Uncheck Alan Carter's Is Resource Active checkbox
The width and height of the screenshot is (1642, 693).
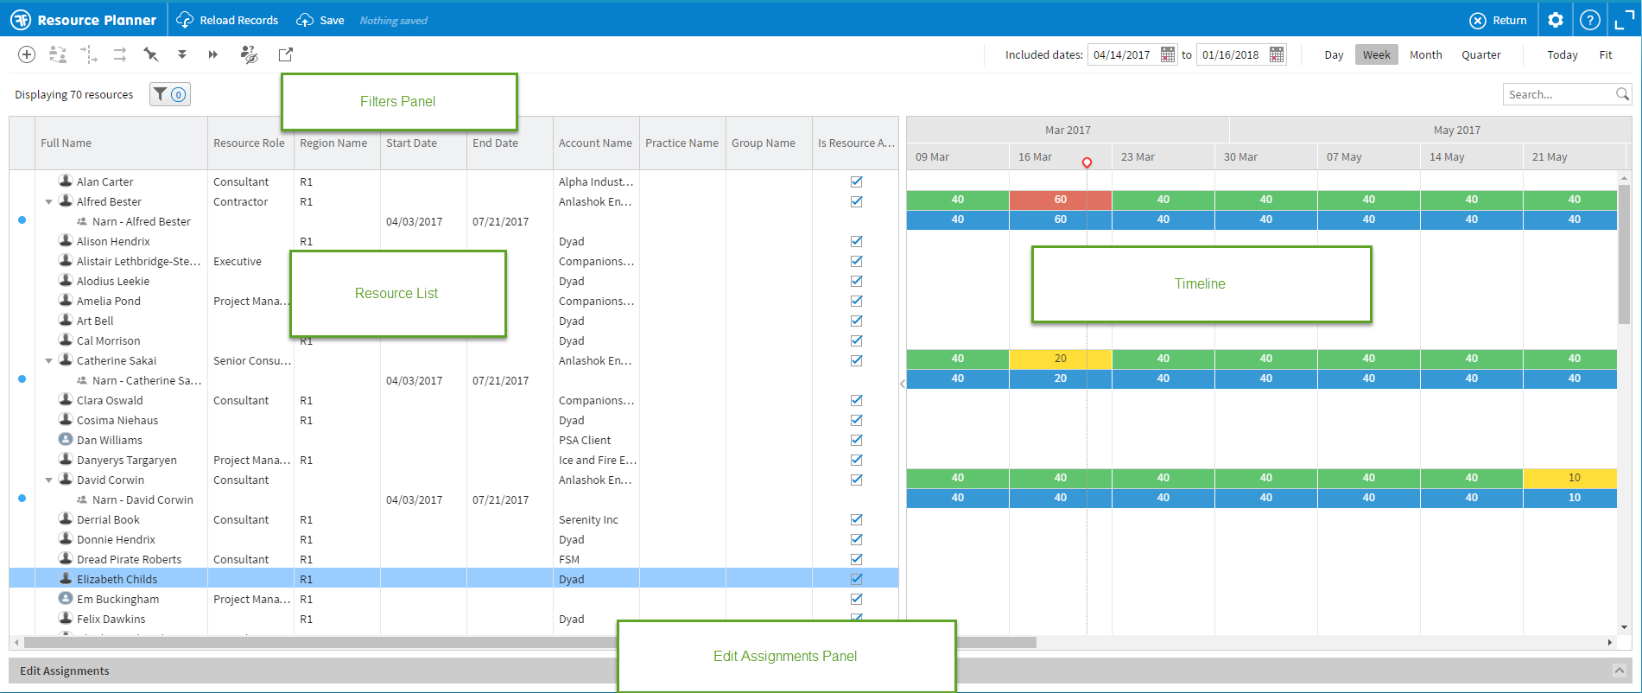[856, 181]
